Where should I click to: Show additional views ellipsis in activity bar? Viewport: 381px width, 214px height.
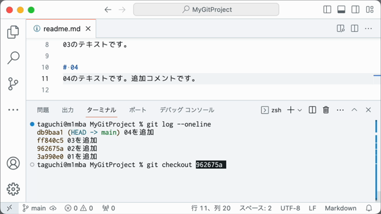tap(13, 109)
